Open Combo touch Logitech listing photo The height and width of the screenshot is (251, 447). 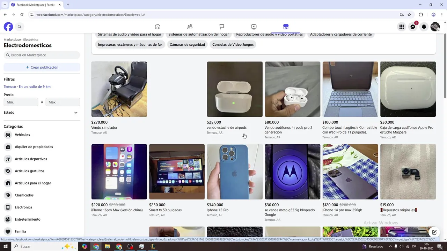pos(350,89)
